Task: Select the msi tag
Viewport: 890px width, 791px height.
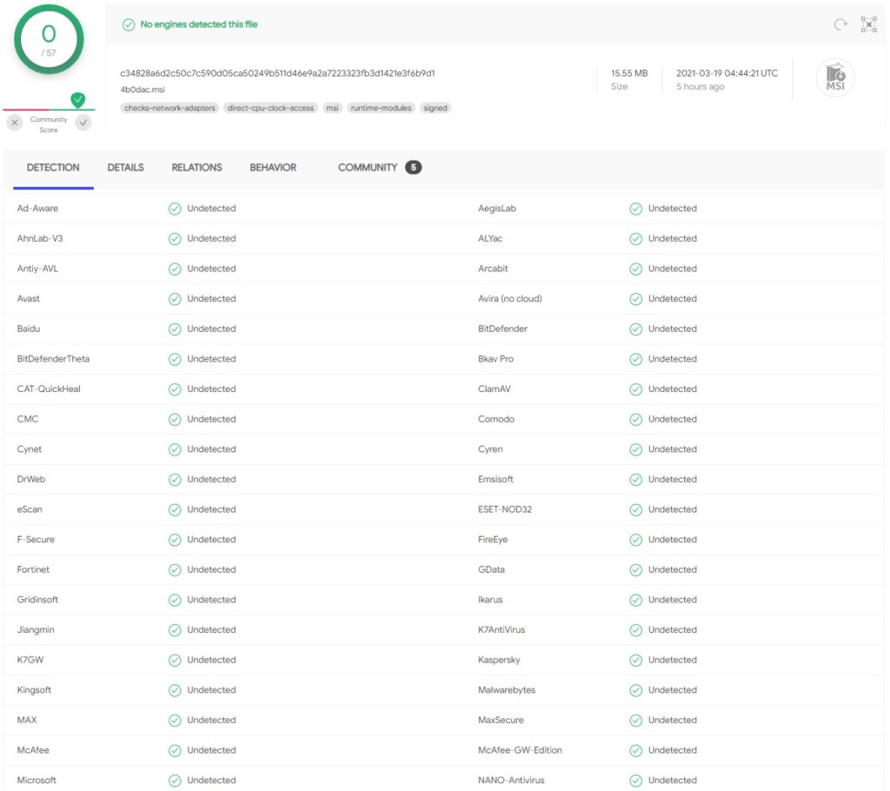Action: [x=333, y=108]
